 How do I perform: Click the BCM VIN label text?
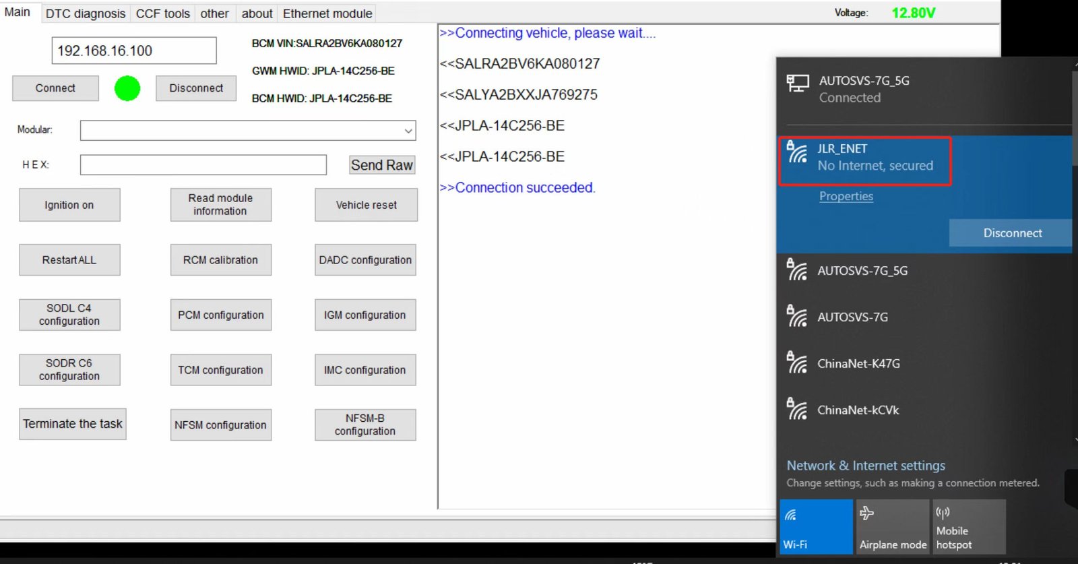[327, 43]
